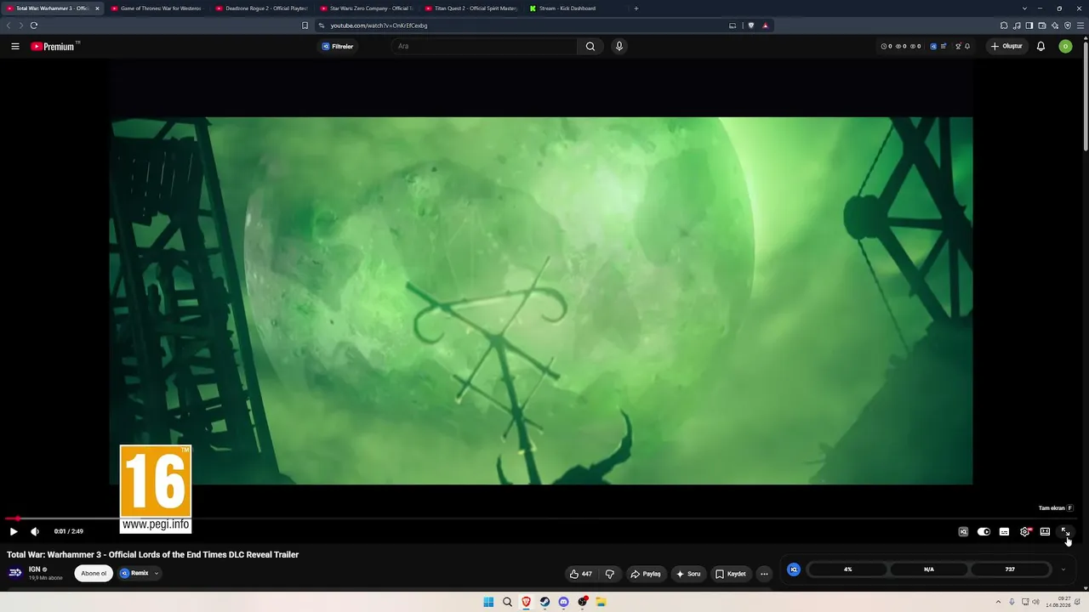
Task: Open Brave Rewards triangle icon
Action: coord(765,25)
